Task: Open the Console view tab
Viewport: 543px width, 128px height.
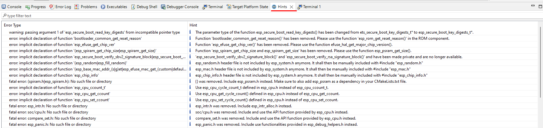Action: (x=11, y=7)
